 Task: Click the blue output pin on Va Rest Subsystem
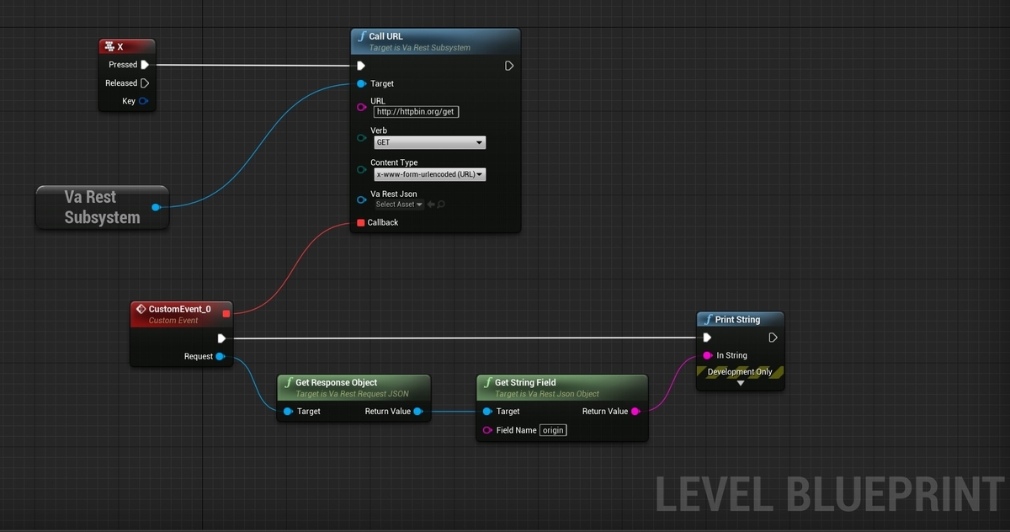click(x=156, y=206)
